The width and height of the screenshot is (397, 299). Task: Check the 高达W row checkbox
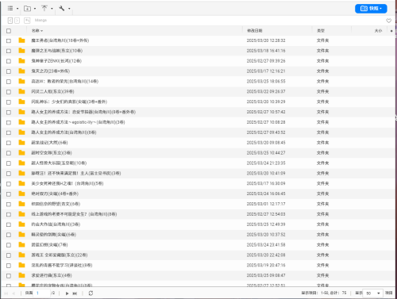9,82
